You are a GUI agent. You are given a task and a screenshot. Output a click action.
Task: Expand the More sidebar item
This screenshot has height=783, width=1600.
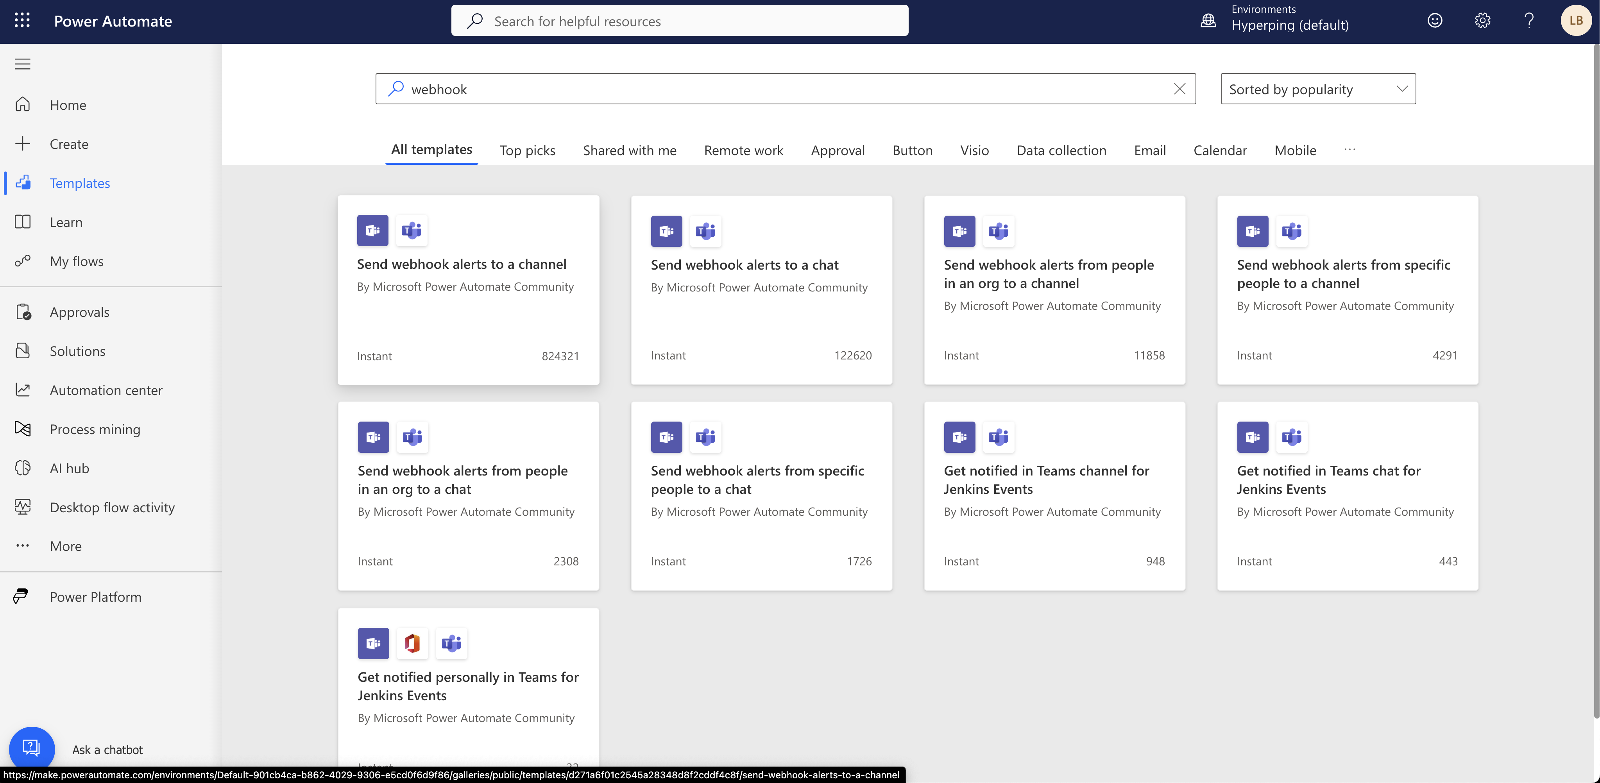point(65,546)
